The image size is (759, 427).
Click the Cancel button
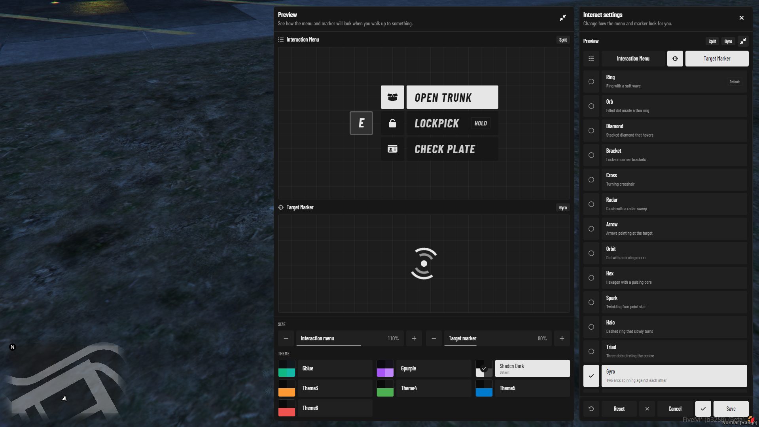tap(675, 409)
